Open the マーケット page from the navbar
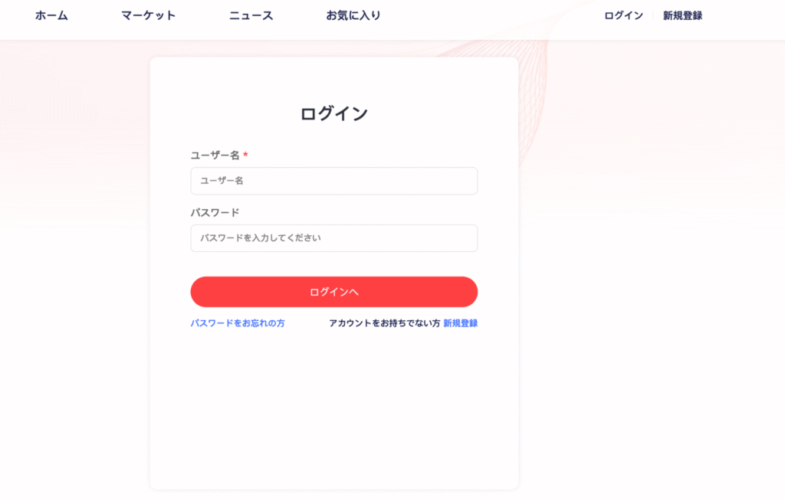This screenshot has width=785, height=501. 147,15
